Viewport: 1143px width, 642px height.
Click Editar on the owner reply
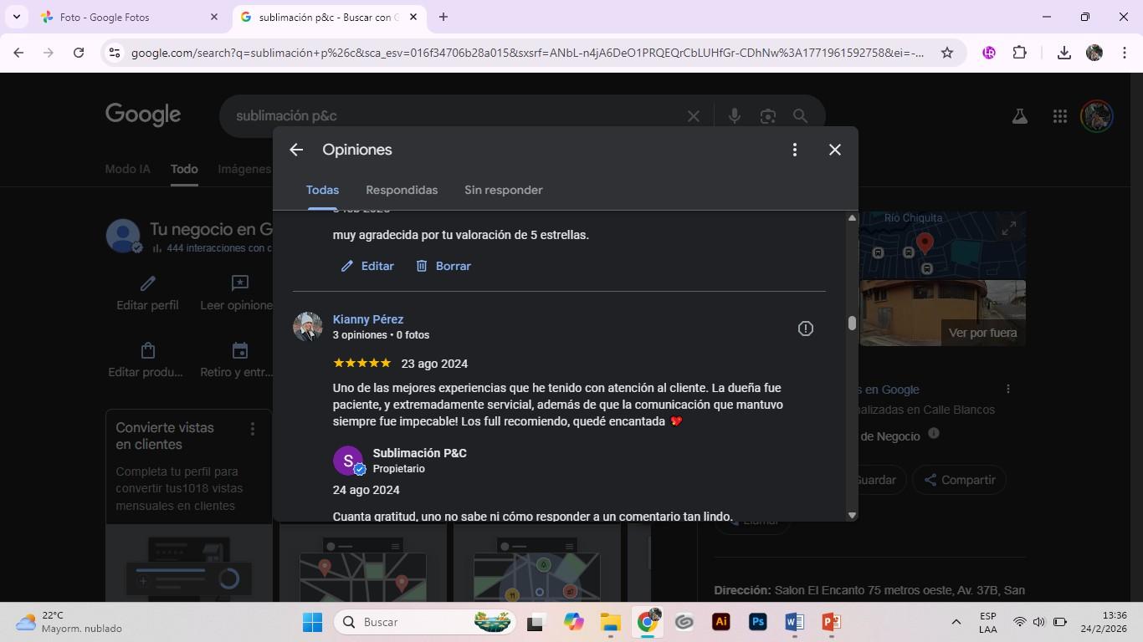point(367,266)
